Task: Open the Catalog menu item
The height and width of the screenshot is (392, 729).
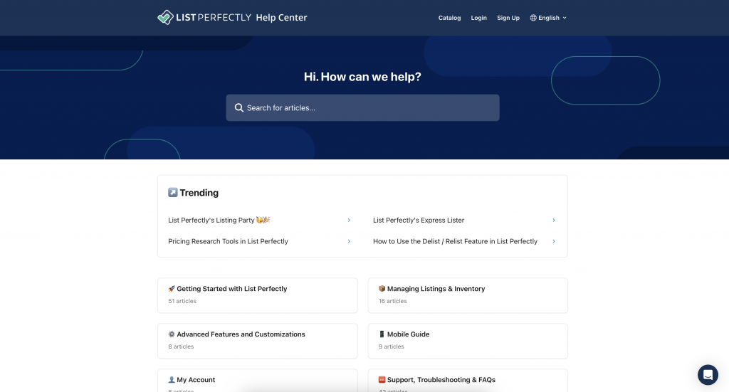Action: pos(450,18)
